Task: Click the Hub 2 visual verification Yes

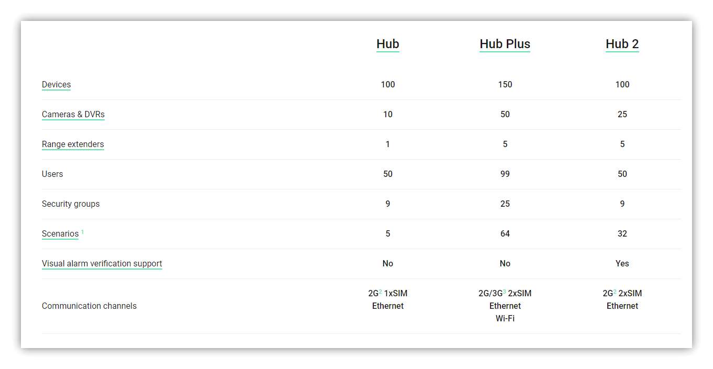Action: [x=622, y=263]
